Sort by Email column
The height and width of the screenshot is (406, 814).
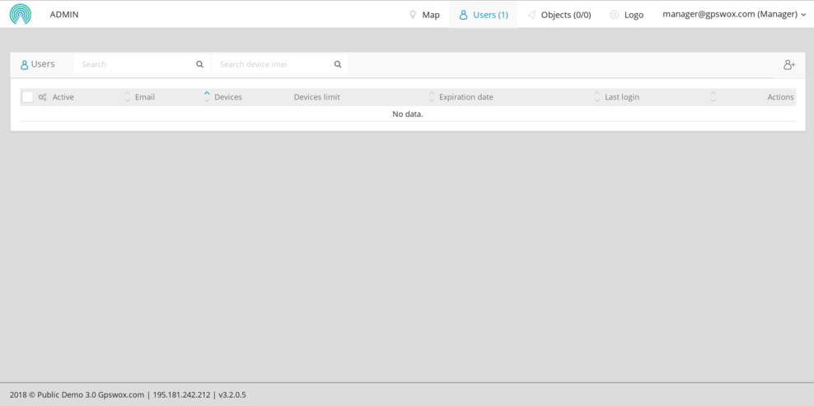(x=145, y=97)
